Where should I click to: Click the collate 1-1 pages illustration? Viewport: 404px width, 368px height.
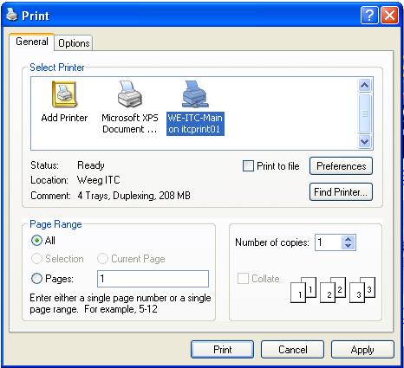coord(303,290)
